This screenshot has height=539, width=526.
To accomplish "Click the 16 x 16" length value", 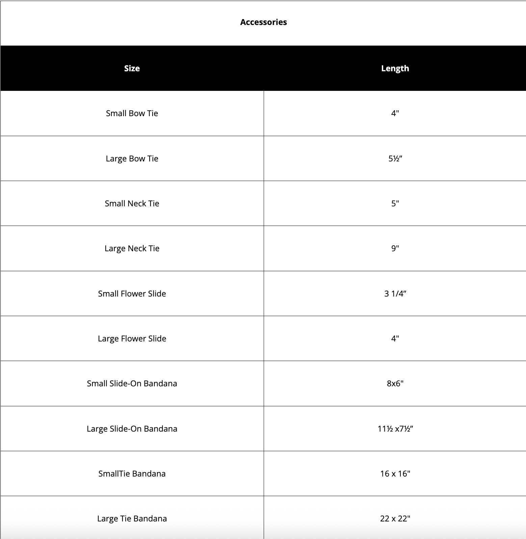I will tap(395, 473).
